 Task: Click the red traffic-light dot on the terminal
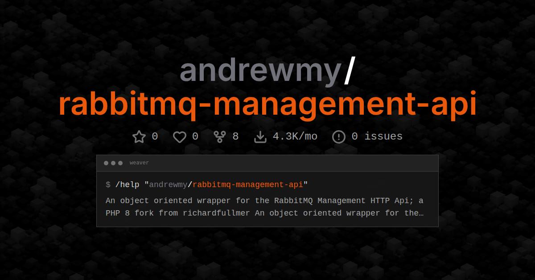tap(106, 163)
